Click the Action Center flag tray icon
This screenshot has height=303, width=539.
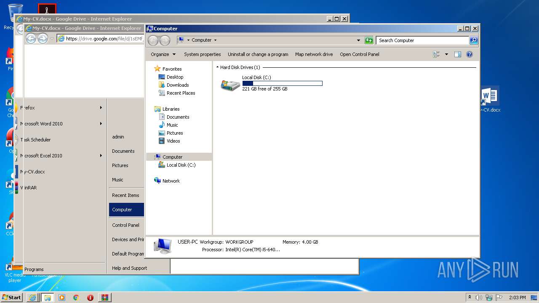coord(499,298)
